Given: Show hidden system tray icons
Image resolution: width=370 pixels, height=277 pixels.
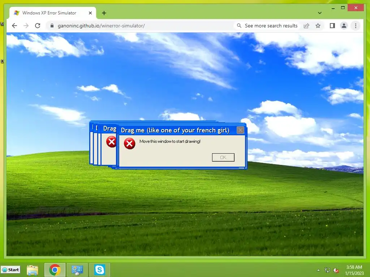Looking at the screenshot, I should [x=318, y=270].
